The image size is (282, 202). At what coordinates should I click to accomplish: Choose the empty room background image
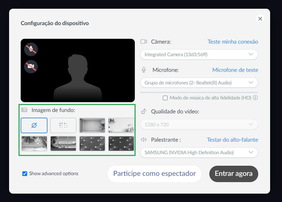(x=92, y=125)
